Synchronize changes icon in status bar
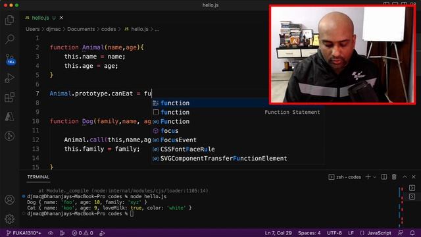Viewport: 421px width, 237px height. click(51, 233)
